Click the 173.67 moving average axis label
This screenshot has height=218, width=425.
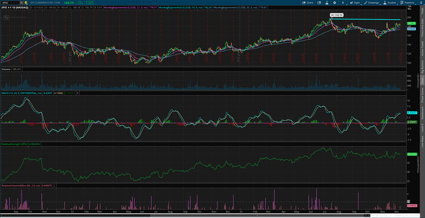412,29
